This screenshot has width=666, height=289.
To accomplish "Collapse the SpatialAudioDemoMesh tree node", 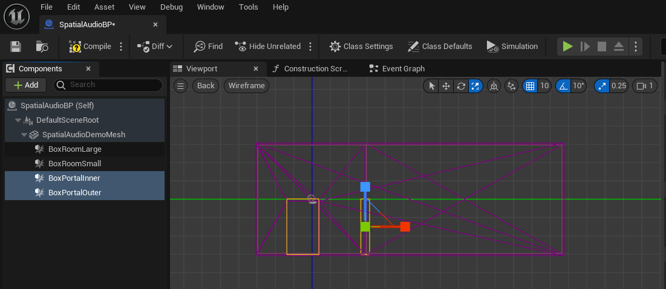I will [25, 135].
